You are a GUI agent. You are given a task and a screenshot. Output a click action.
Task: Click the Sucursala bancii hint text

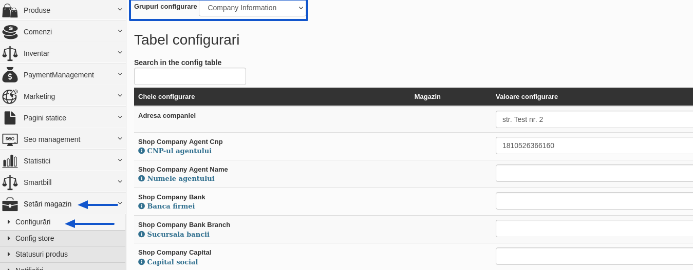178,234
